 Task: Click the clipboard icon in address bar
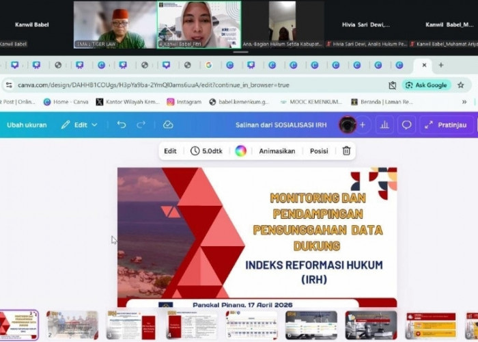(393, 85)
